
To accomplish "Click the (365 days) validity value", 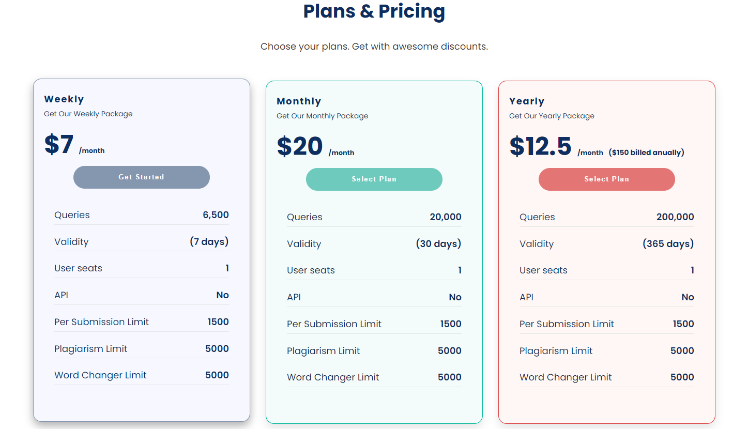I will click(x=668, y=244).
